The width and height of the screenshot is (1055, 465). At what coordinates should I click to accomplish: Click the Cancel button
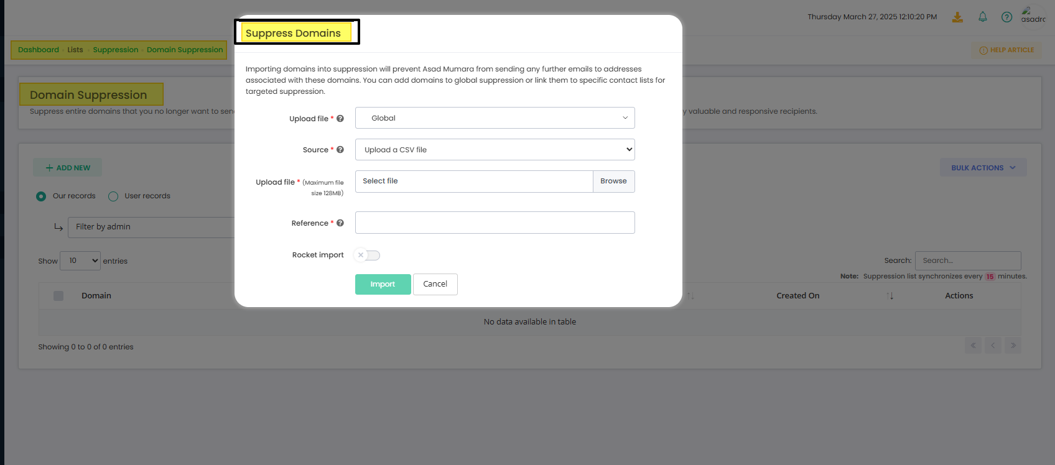435,284
